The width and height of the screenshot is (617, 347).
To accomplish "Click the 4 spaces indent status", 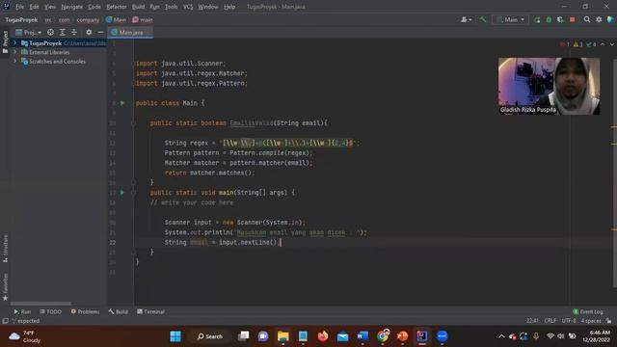I will click(x=591, y=321).
